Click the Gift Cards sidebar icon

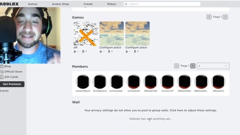click(1, 77)
